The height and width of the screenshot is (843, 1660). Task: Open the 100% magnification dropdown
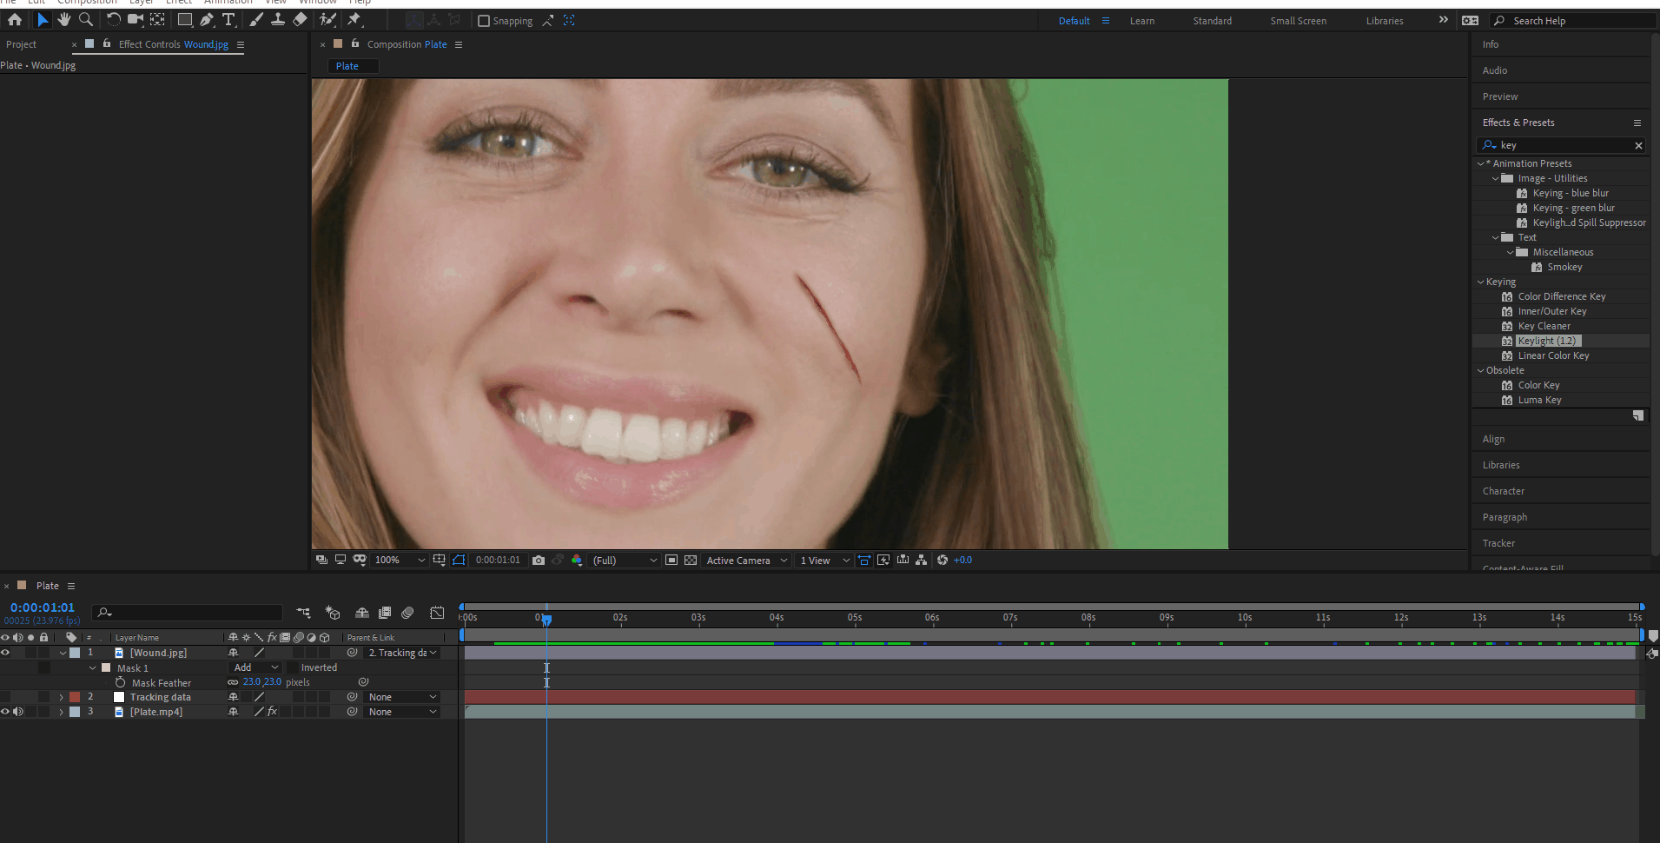point(400,561)
